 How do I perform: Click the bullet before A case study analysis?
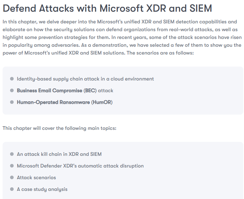(x=12, y=189)
